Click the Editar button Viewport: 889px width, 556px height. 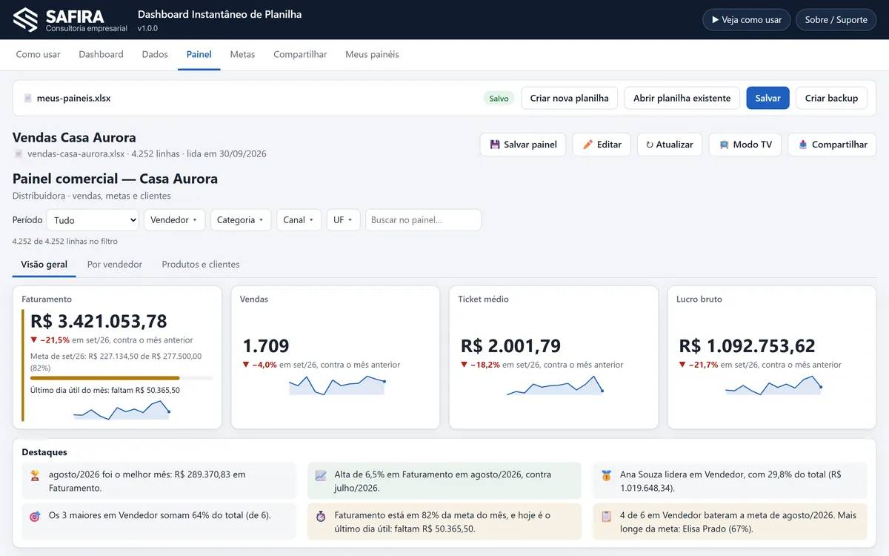(602, 145)
